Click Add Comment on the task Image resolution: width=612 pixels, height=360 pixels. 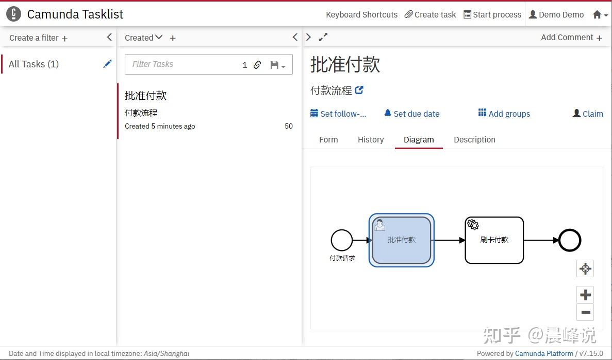pyautogui.click(x=571, y=37)
